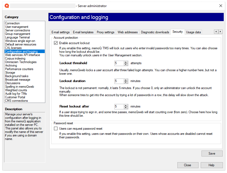Viewport: 227px width, 173px height.
Task: Select the Usage data tab
Action: coord(193,32)
